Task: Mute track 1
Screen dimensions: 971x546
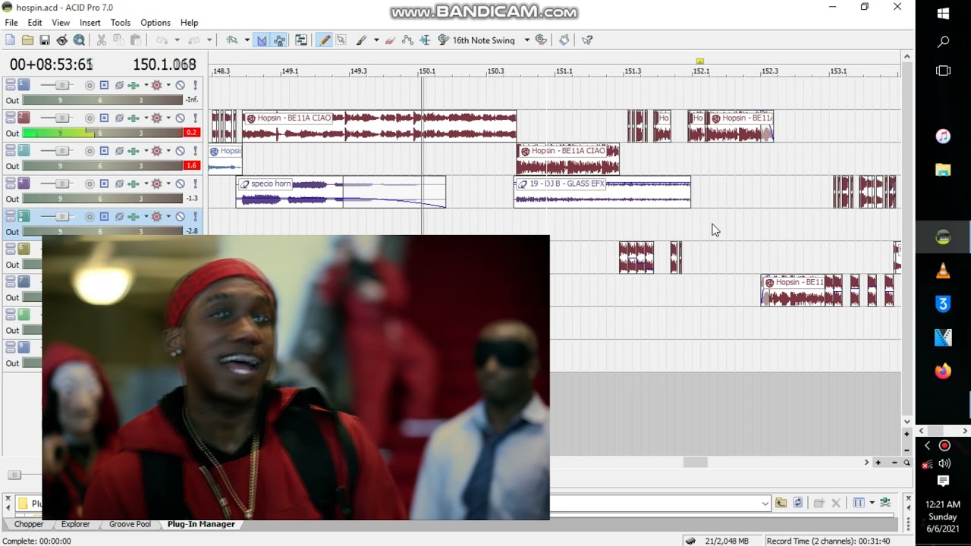Action: 181,85
